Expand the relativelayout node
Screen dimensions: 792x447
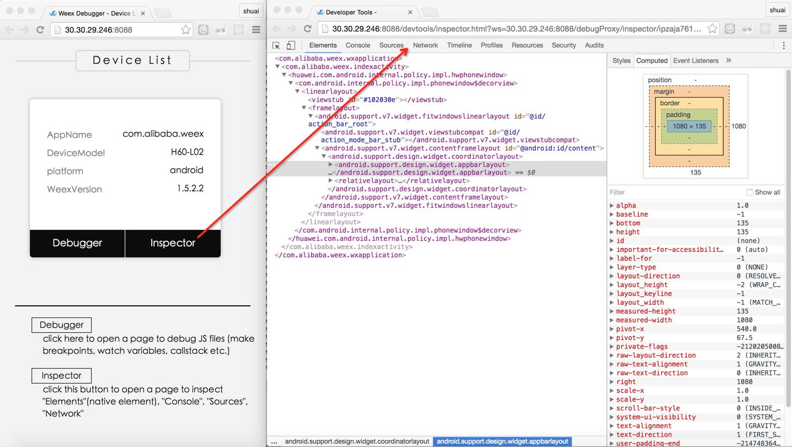(x=330, y=180)
